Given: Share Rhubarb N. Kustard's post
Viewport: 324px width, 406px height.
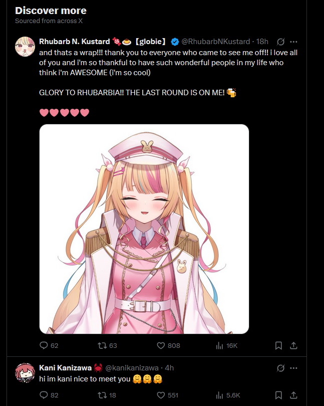Looking at the screenshot, I should click(x=293, y=345).
